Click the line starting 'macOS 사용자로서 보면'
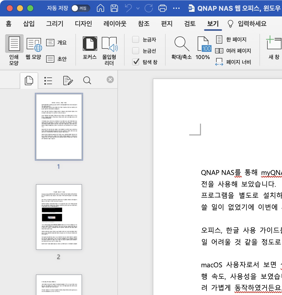Screen dimensions: 282x295 coord(241,265)
